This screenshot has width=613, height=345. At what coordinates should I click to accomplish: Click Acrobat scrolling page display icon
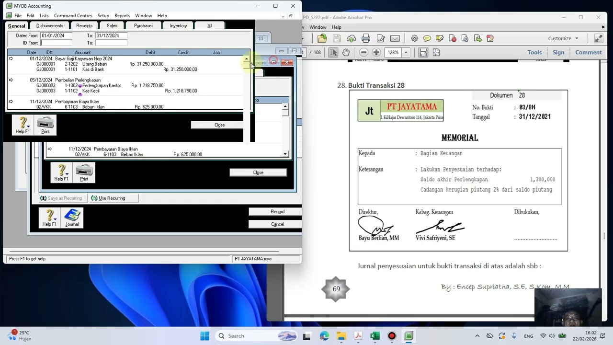tap(423, 52)
